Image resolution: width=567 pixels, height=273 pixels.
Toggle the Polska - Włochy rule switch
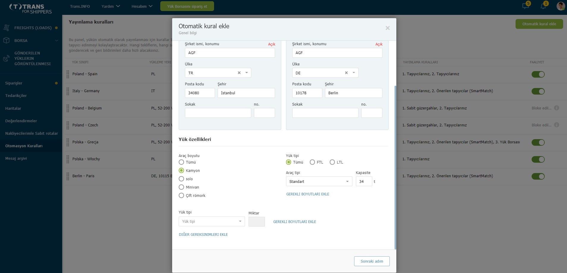[538, 159]
